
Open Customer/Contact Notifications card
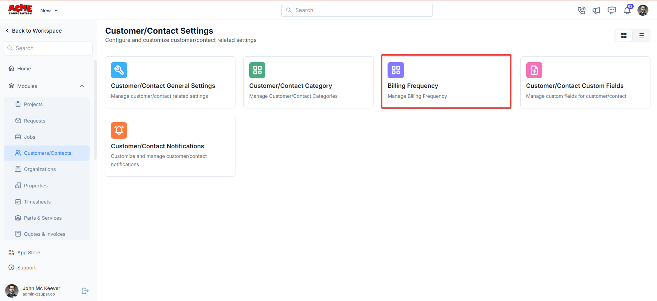pyautogui.click(x=170, y=147)
